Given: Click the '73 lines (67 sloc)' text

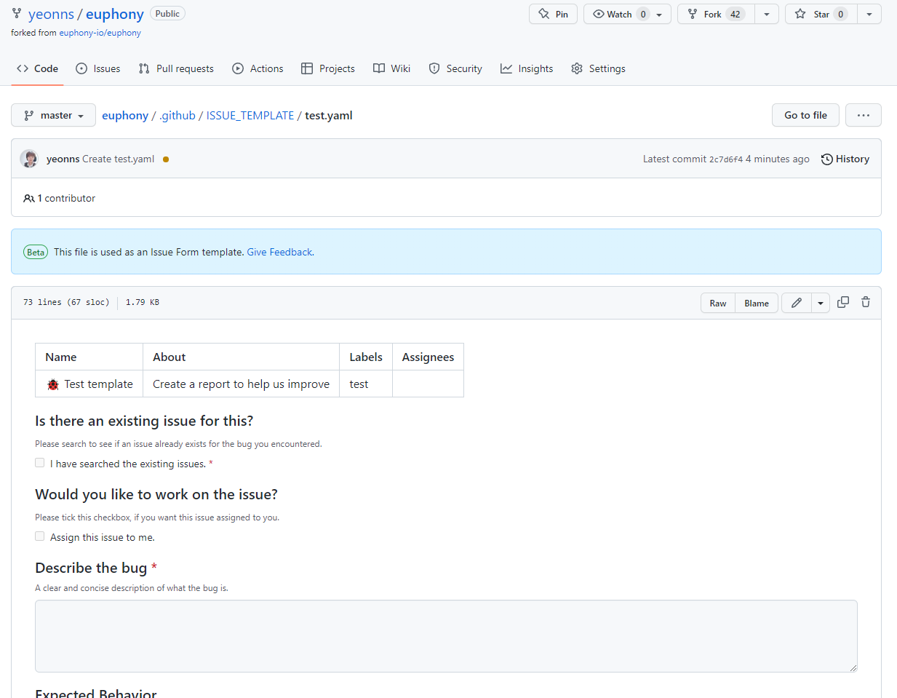Looking at the screenshot, I should point(66,302).
